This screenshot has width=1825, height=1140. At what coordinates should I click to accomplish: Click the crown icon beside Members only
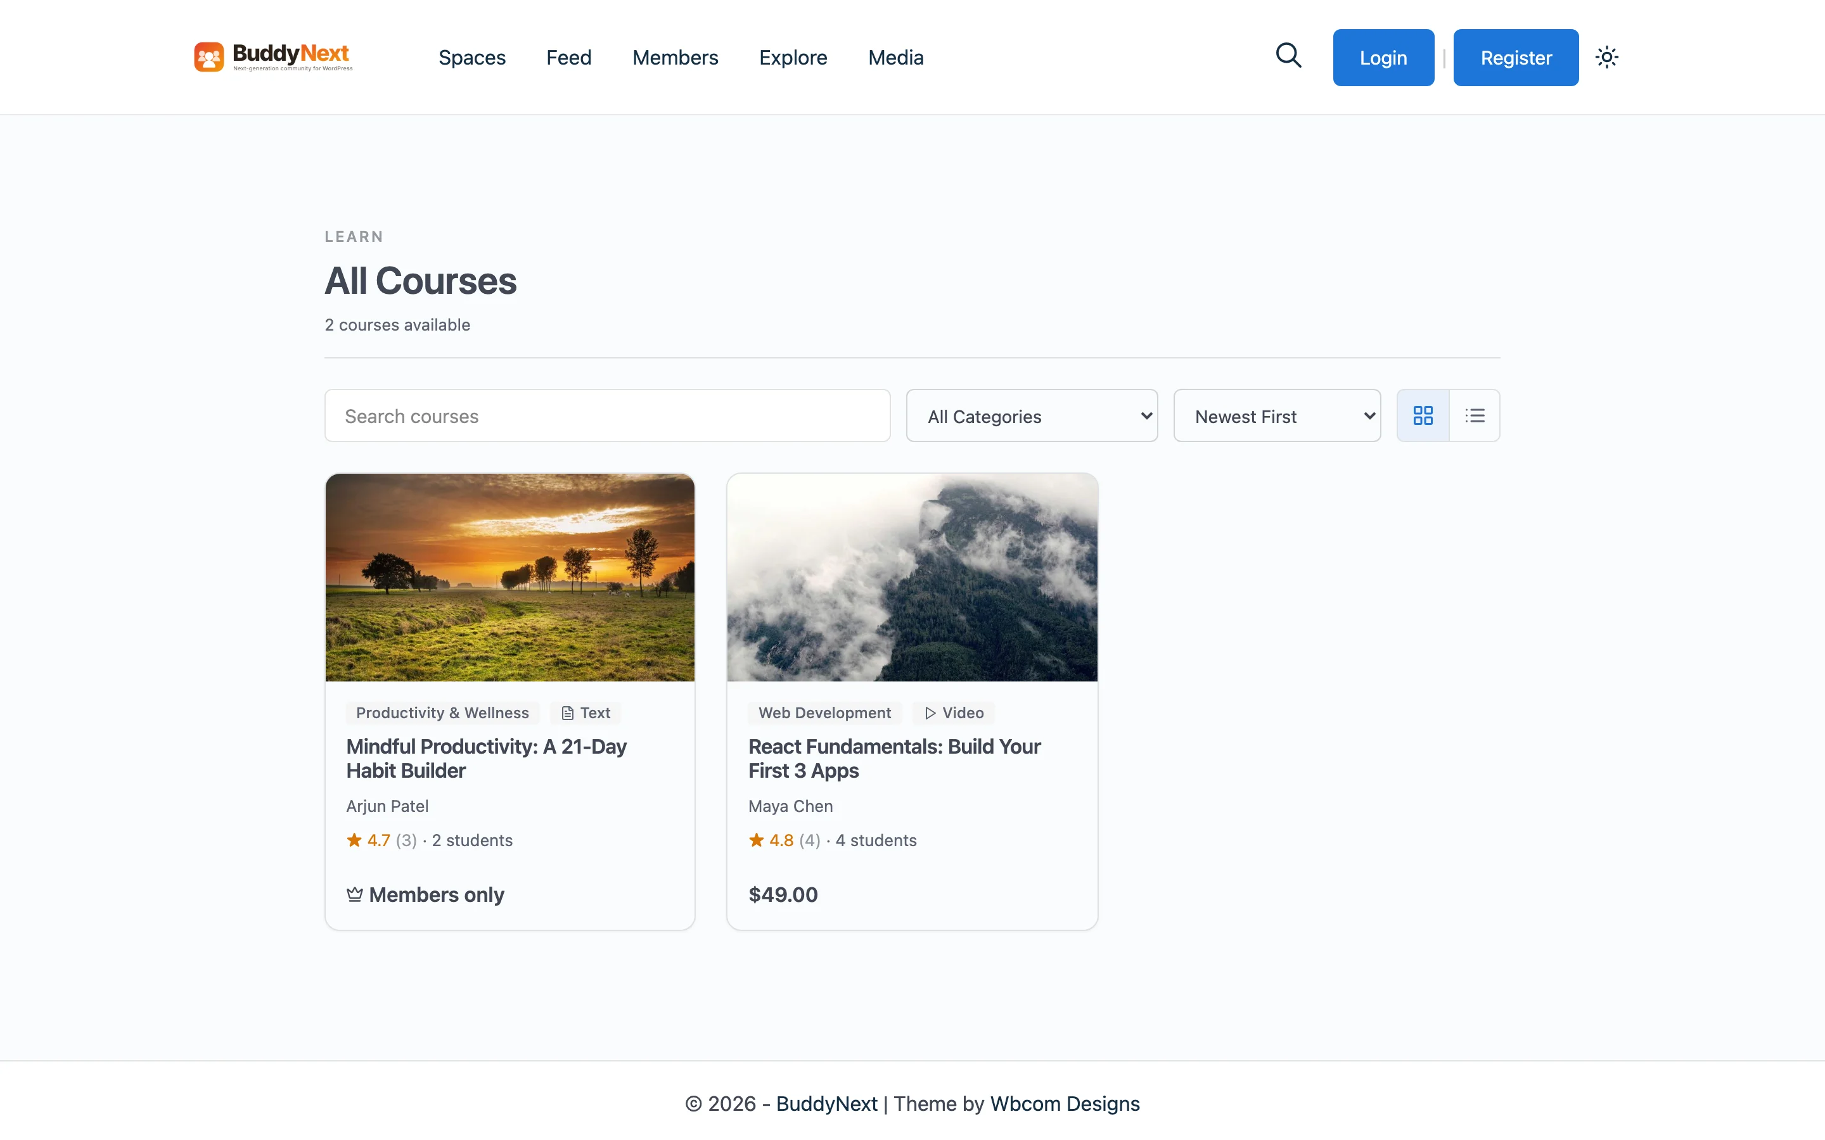pos(354,894)
